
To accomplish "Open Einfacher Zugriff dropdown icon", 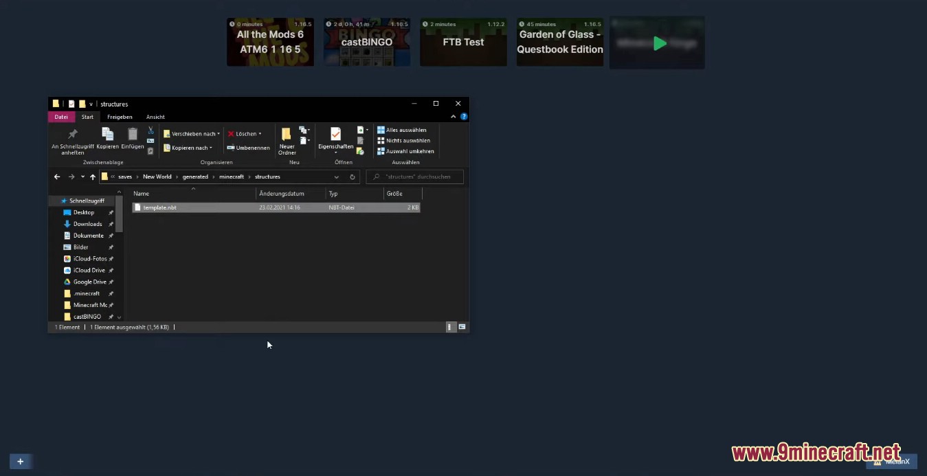I will 304,140.
